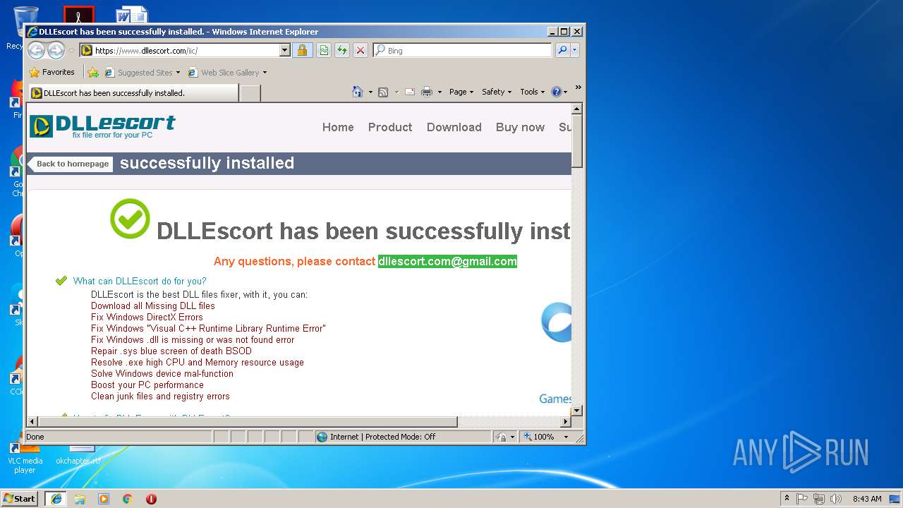Click the browser Forward arrow button
This screenshot has width=903, height=508.
point(56,50)
